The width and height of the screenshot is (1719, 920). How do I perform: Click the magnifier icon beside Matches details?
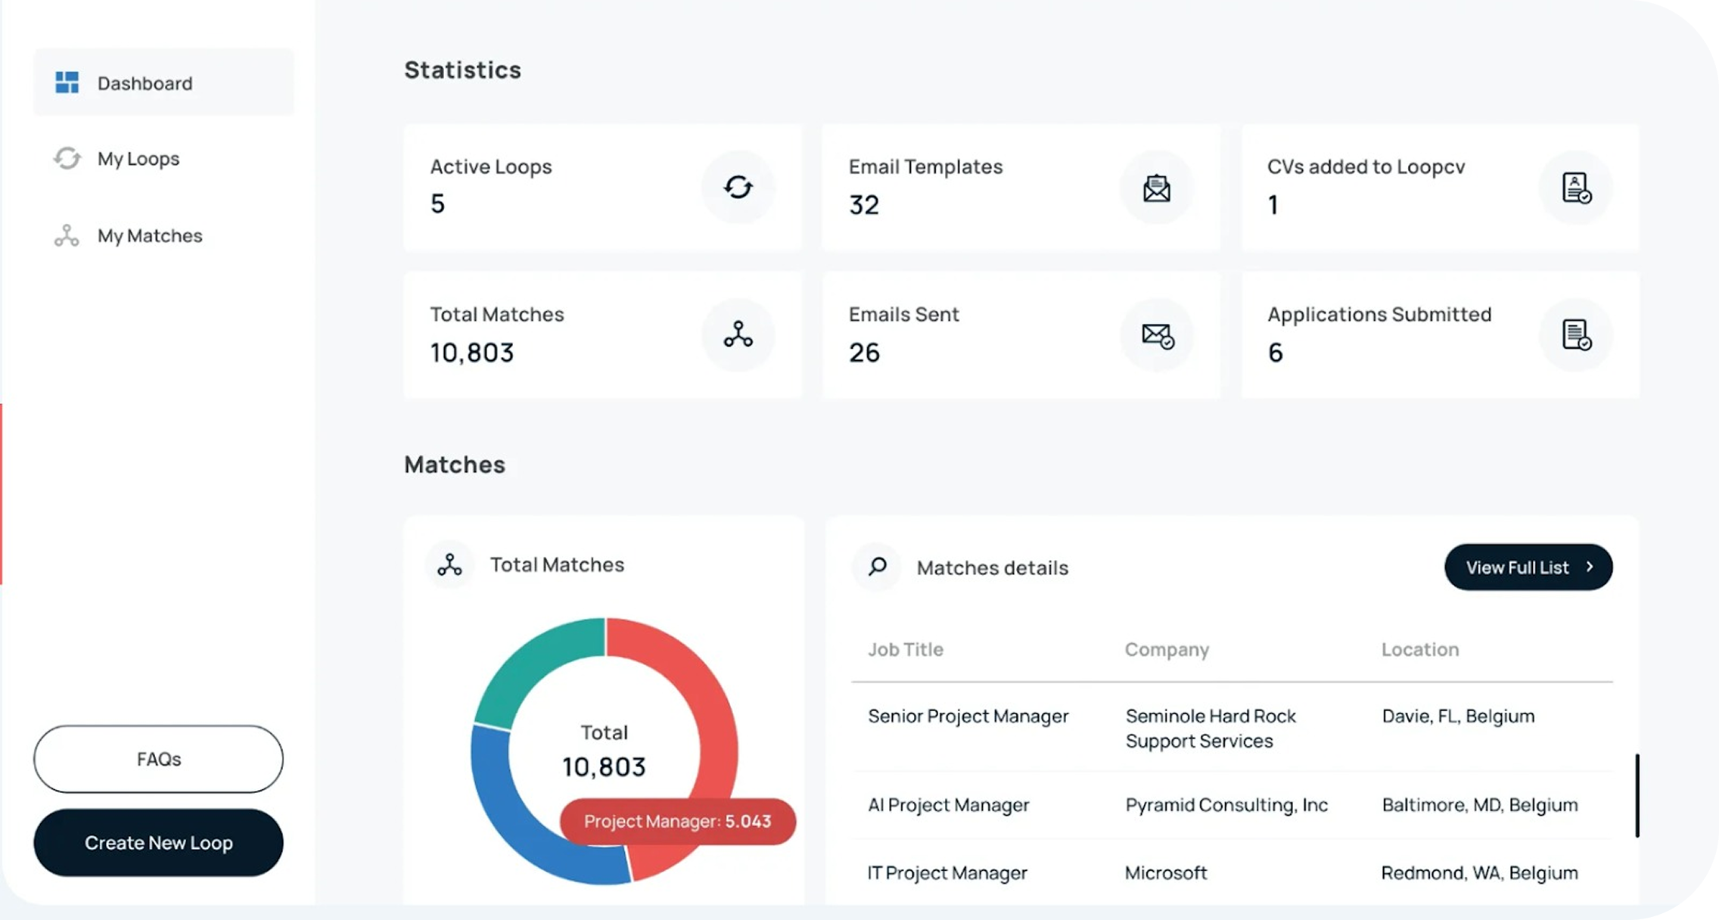point(877,567)
